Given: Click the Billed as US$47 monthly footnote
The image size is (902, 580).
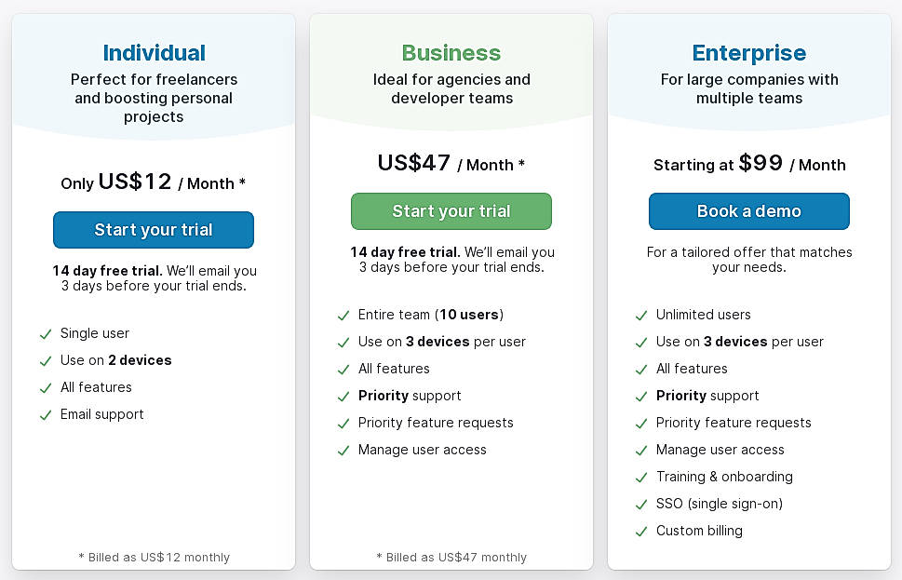Looking at the screenshot, I should 451,558.
